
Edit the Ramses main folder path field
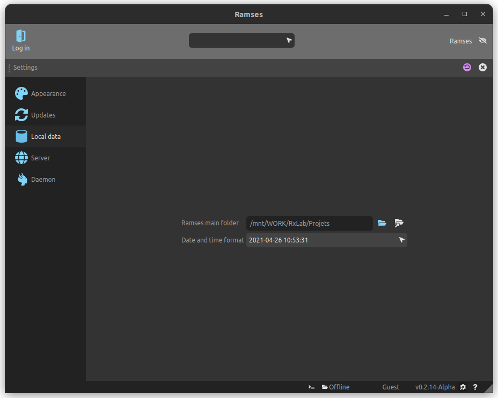pyautogui.click(x=309, y=224)
